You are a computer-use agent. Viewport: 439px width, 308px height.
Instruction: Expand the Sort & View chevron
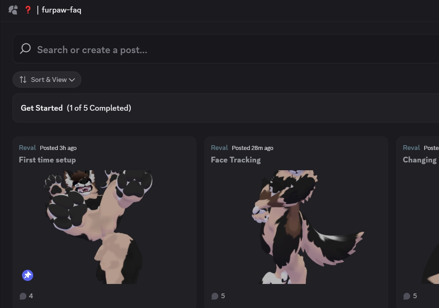tap(72, 80)
